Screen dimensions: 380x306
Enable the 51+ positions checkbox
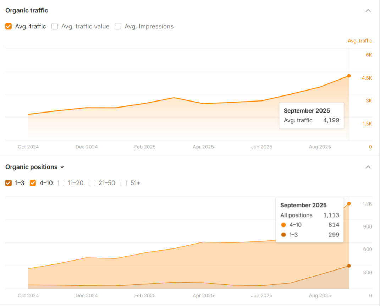[x=123, y=183]
